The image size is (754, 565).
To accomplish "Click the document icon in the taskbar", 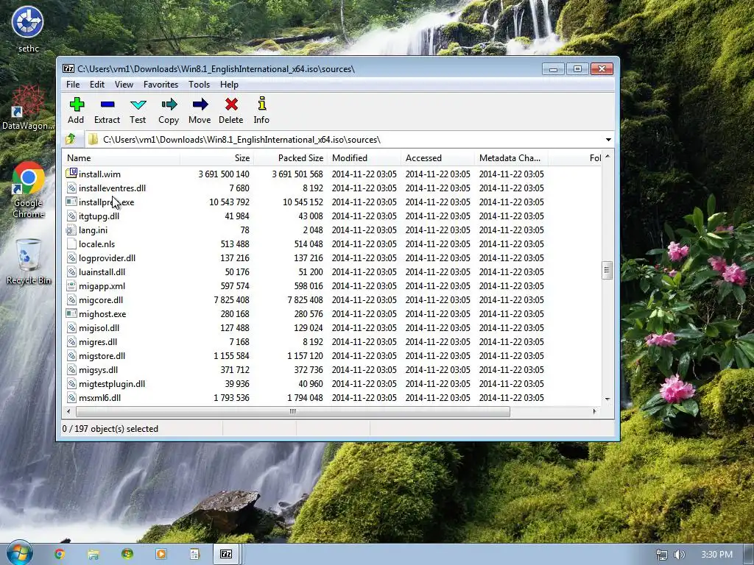I will pyautogui.click(x=194, y=555).
